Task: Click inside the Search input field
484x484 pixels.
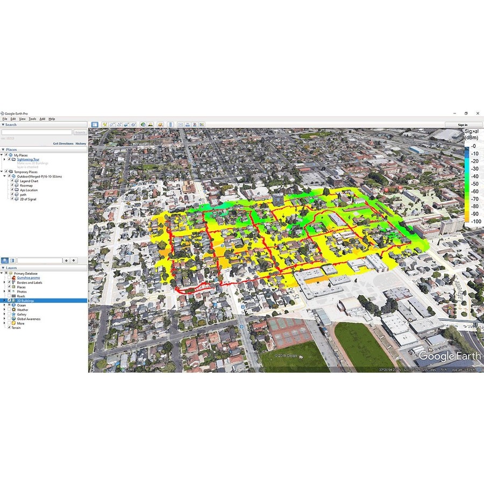Action: [37, 132]
